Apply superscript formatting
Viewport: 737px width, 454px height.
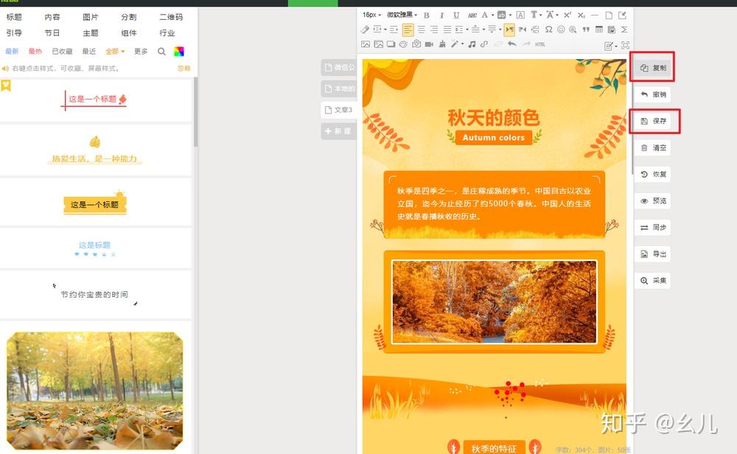(567, 15)
